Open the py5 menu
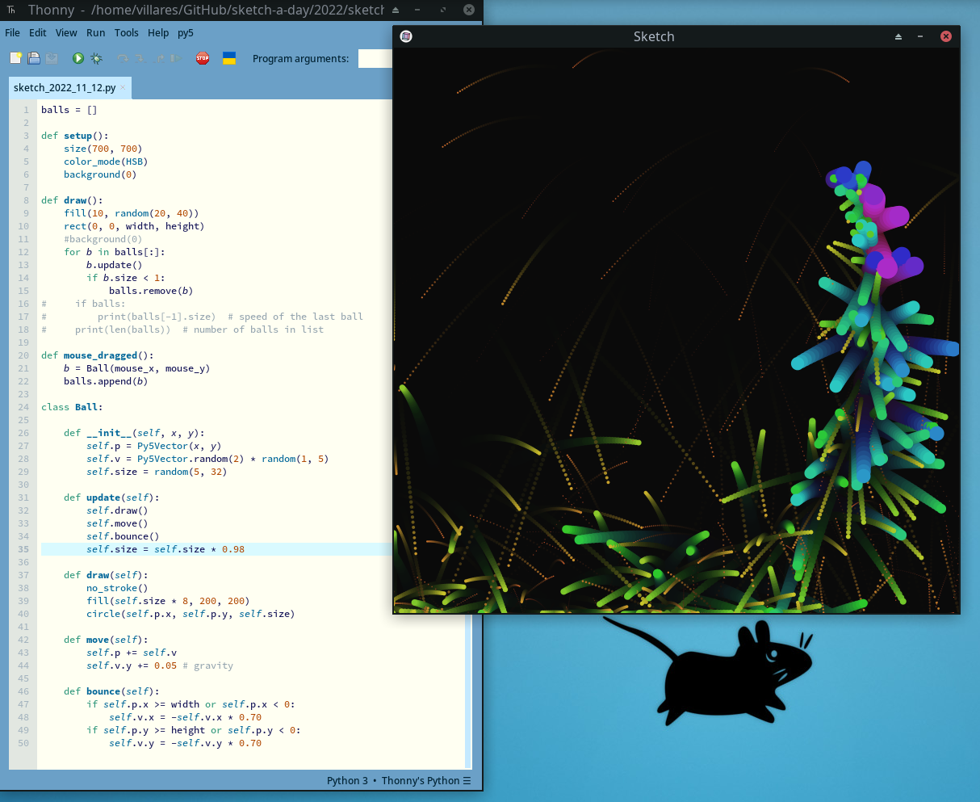The width and height of the screenshot is (980, 802). [x=186, y=33]
